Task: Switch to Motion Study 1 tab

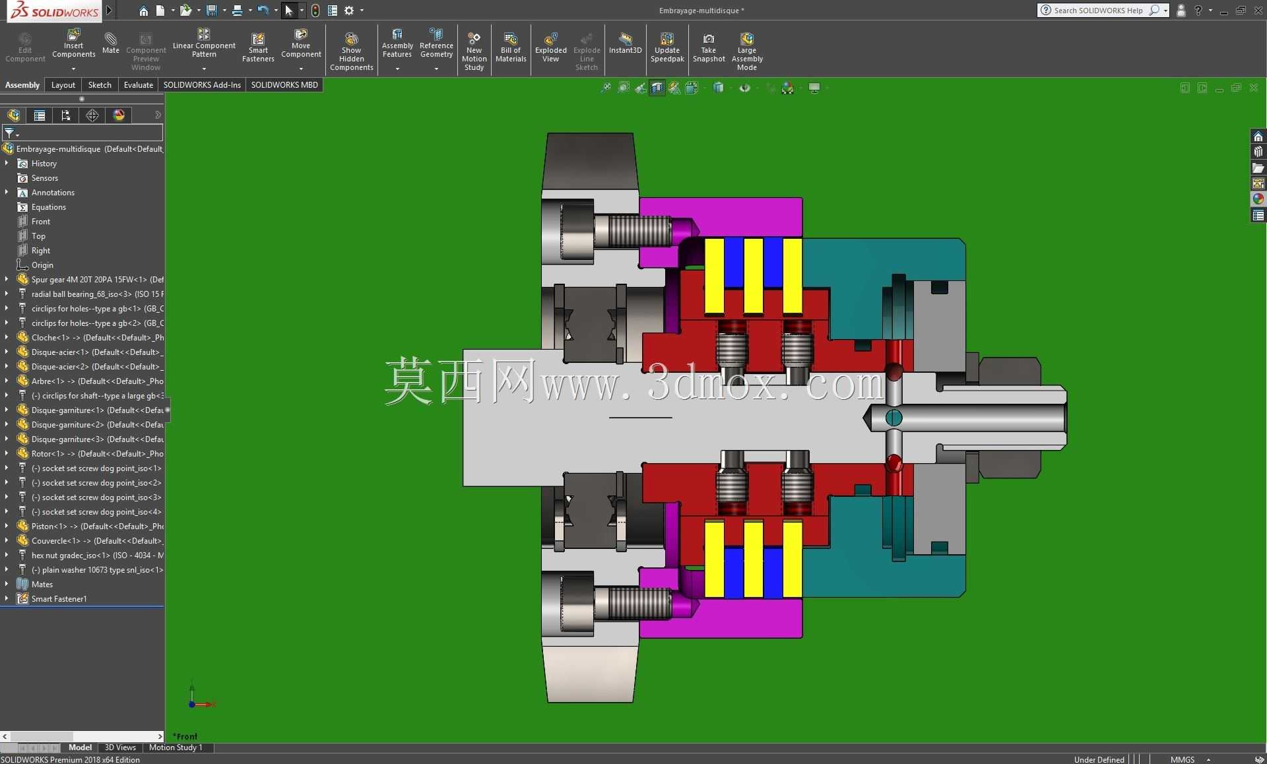Action: pos(176,748)
